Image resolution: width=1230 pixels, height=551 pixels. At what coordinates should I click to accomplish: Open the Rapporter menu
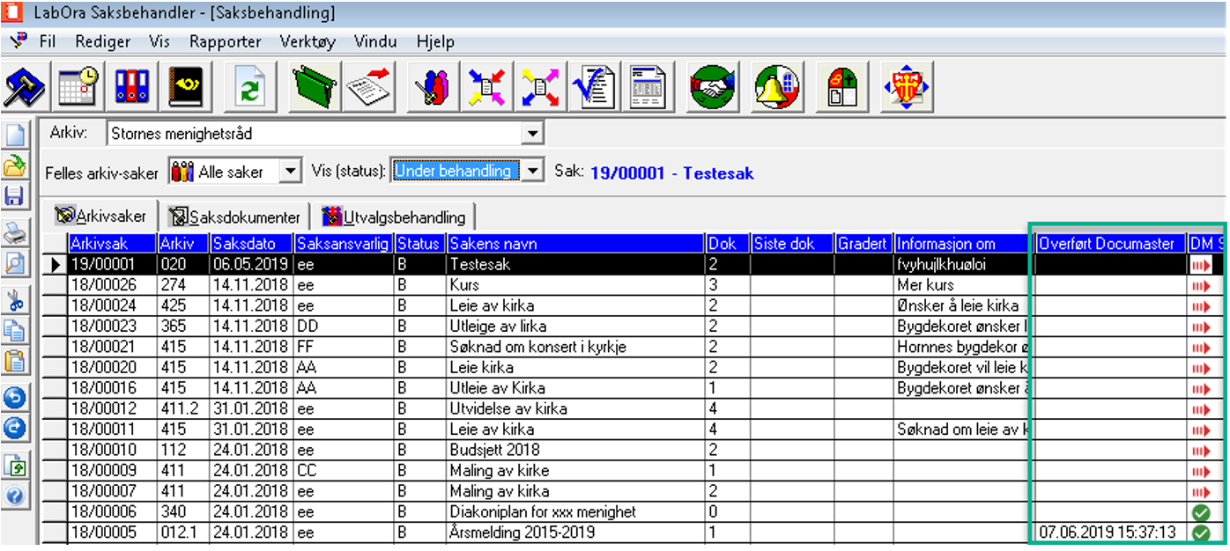[x=226, y=41]
